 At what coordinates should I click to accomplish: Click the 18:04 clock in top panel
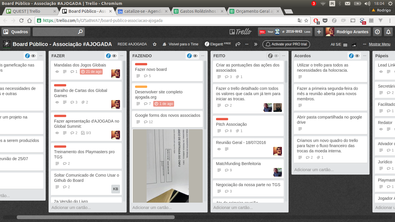(x=379, y=3)
